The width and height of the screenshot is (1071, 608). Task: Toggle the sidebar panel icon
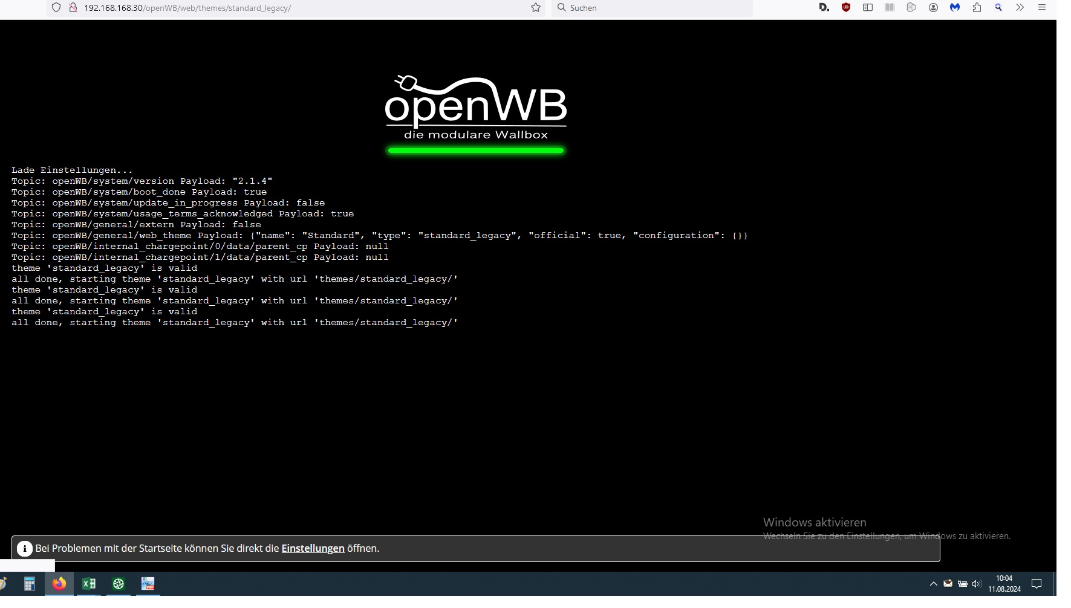[x=868, y=8]
